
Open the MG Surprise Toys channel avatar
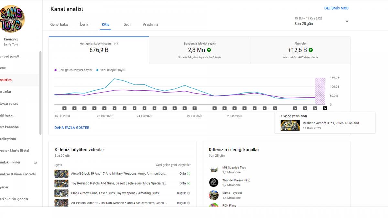click(x=213, y=170)
